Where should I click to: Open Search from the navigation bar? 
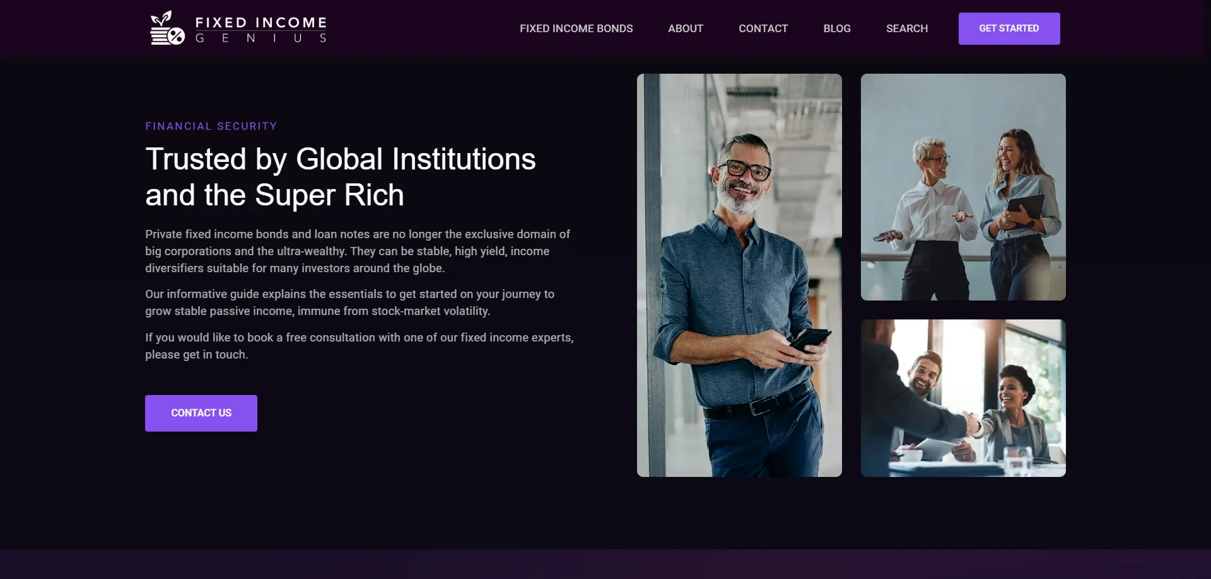(x=907, y=28)
